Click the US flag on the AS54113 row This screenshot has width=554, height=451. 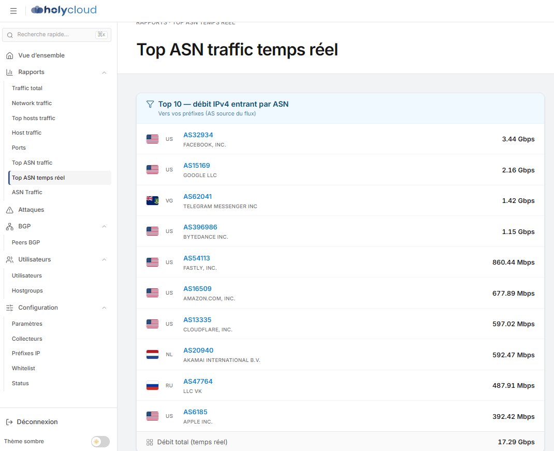[x=153, y=262]
